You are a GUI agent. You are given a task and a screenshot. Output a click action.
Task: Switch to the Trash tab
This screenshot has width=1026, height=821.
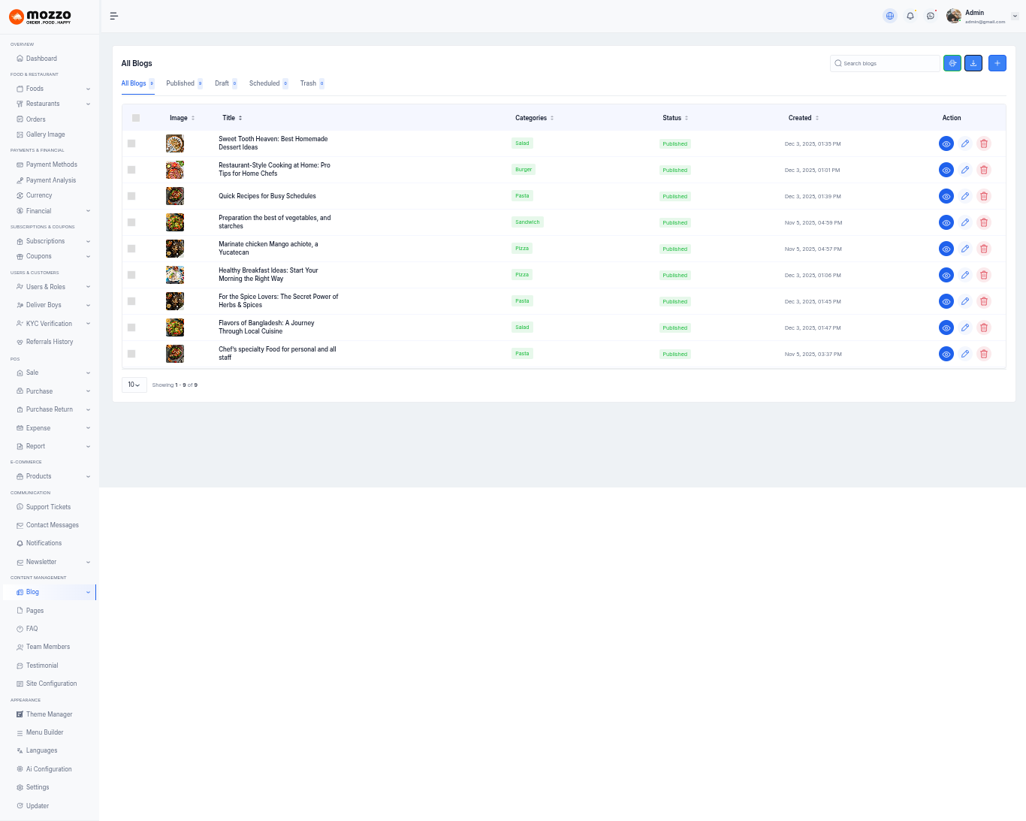coord(308,83)
